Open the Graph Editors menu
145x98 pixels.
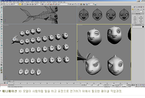click(43, 2)
